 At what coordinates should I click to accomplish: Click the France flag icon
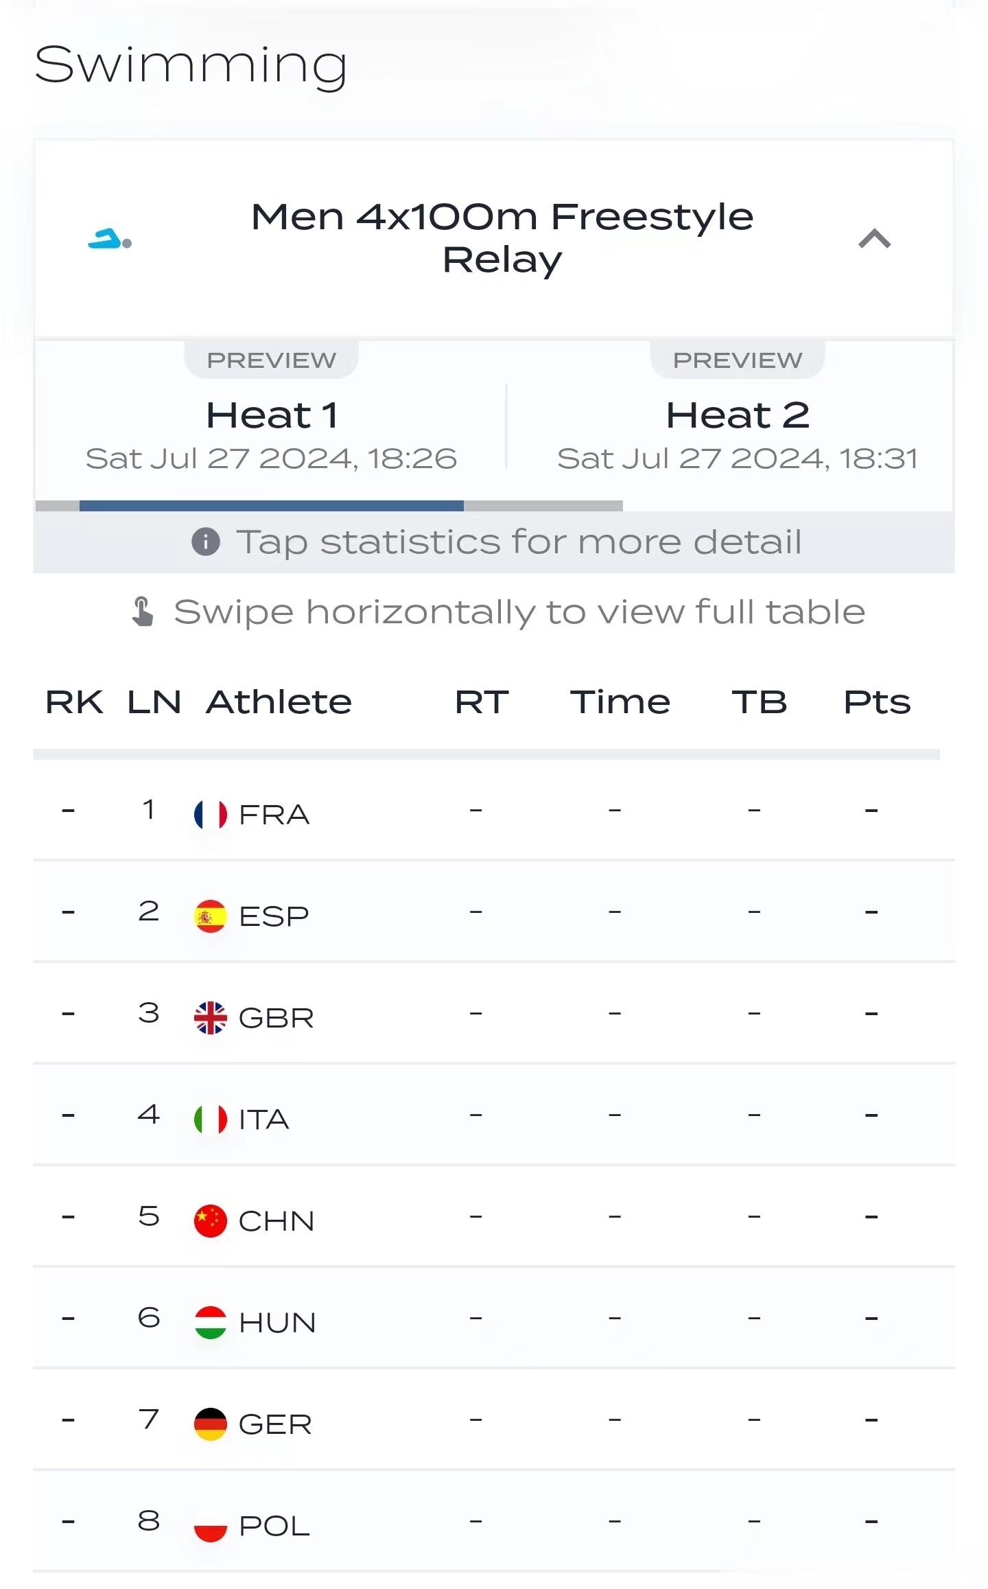tap(211, 815)
